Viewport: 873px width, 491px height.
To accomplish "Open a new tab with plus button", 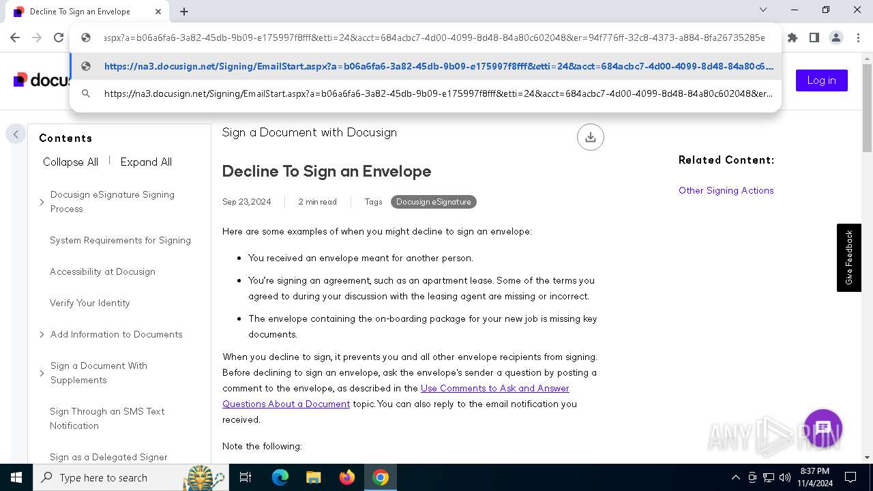I will [184, 12].
